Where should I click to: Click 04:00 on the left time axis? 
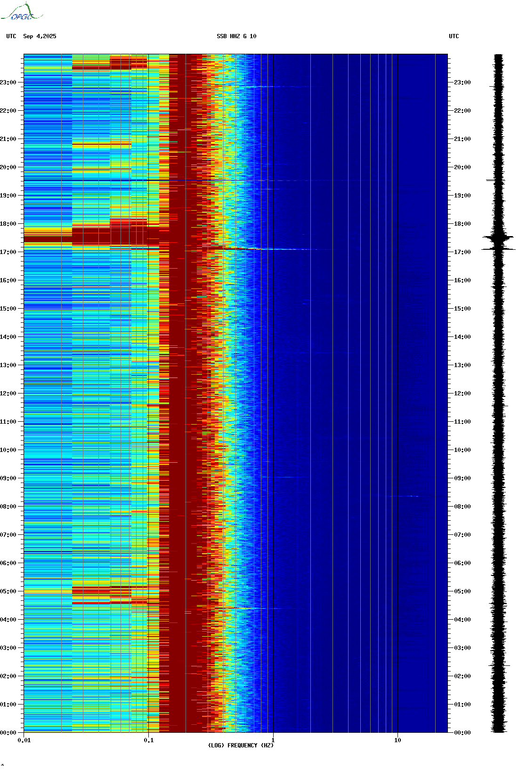(x=8, y=620)
